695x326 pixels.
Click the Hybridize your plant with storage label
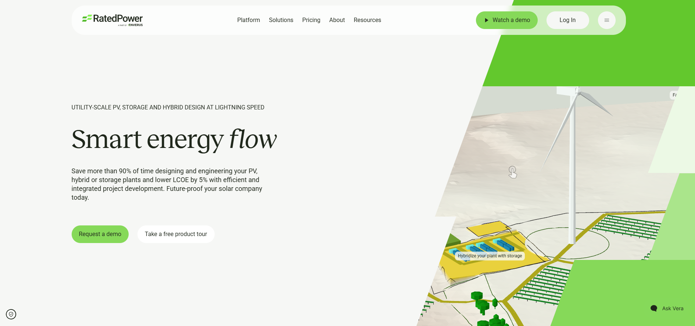click(x=490, y=256)
